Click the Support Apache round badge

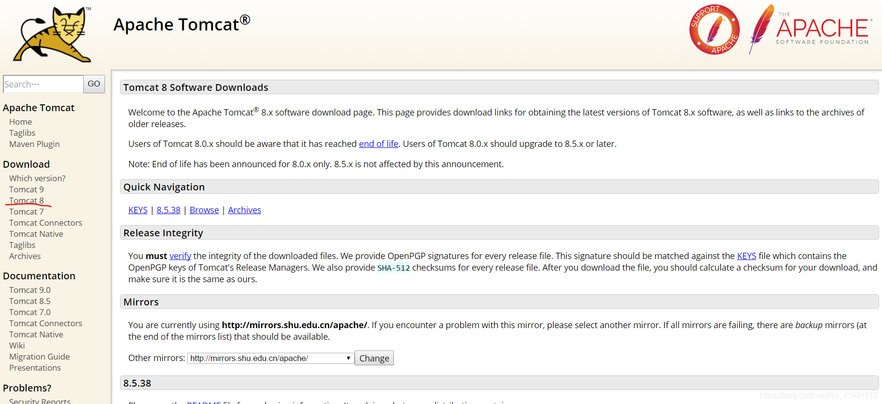click(x=714, y=29)
